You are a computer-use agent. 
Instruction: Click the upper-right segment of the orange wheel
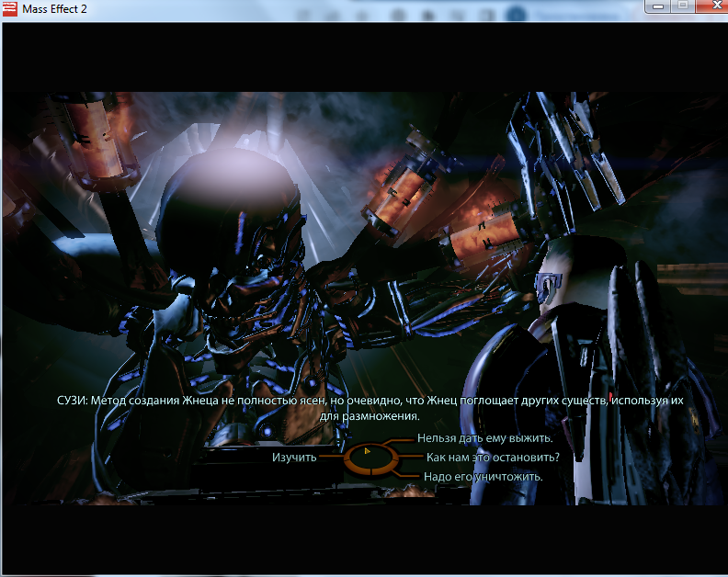tap(382, 447)
